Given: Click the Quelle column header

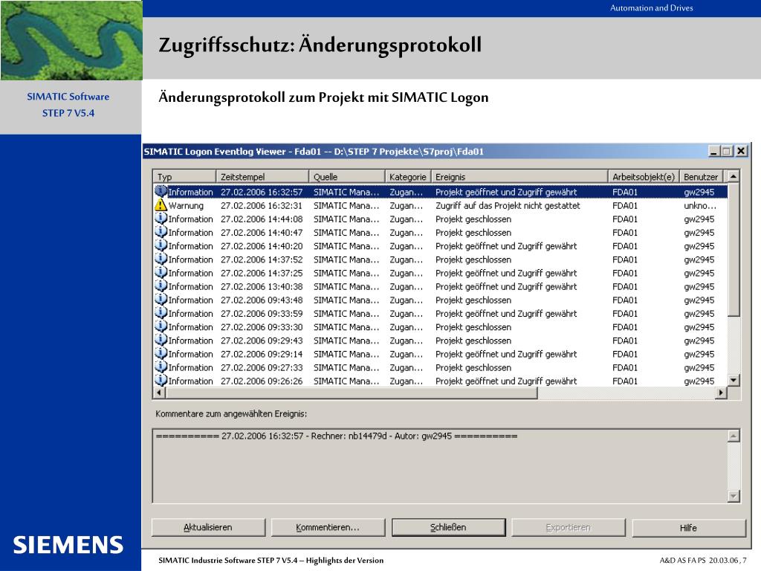Looking at the screenshot, I should click(347, 177).
